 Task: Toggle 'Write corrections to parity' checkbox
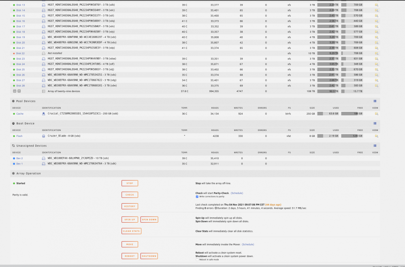[x=197, y=197]
